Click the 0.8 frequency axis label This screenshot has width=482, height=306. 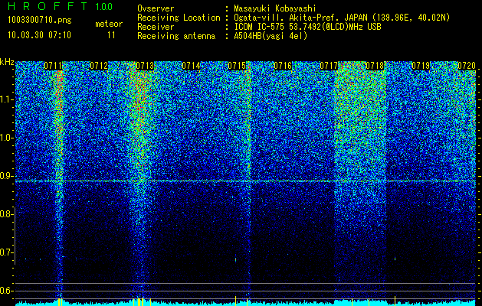(x=5, y=214)
